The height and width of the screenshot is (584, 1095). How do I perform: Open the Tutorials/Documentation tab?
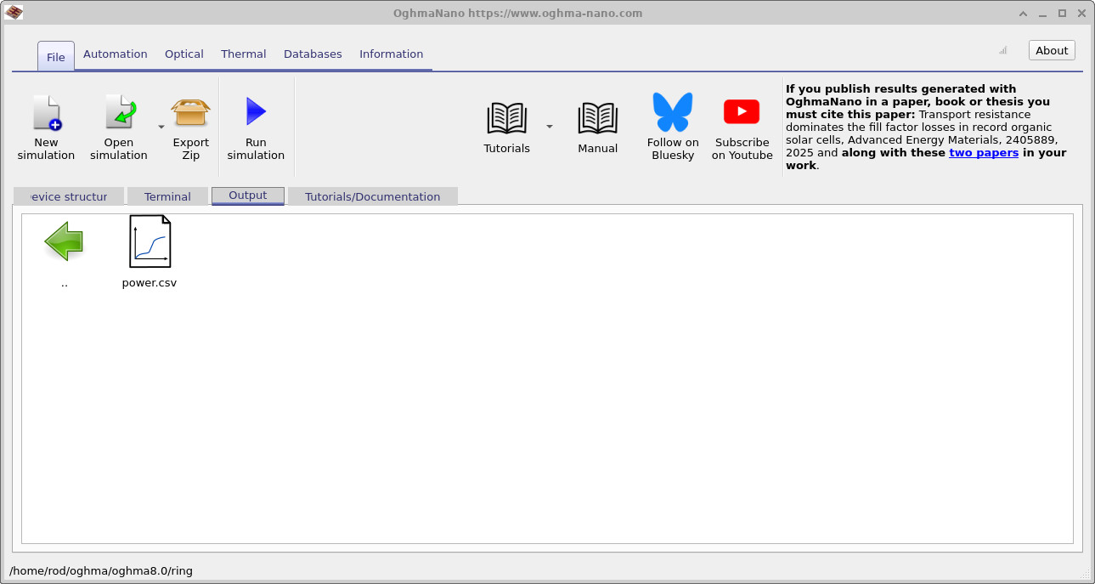(x=372, y=196)
